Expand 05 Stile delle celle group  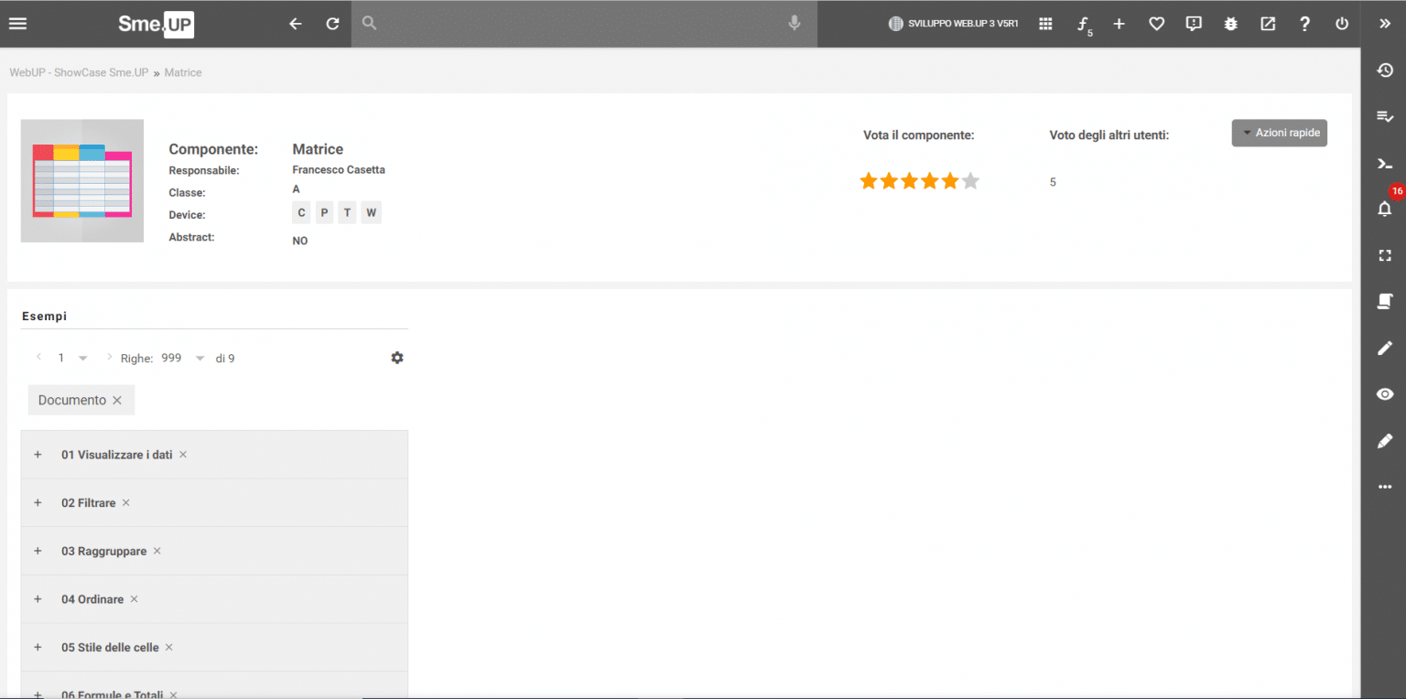coord(38,647)
